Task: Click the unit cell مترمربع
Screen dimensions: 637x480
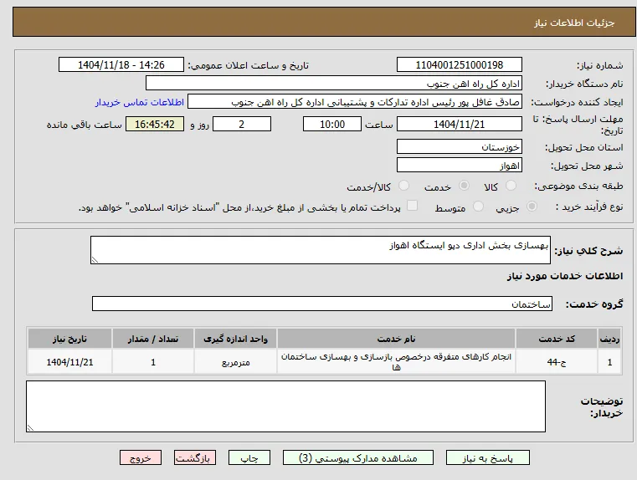Action: pos(235,362)
